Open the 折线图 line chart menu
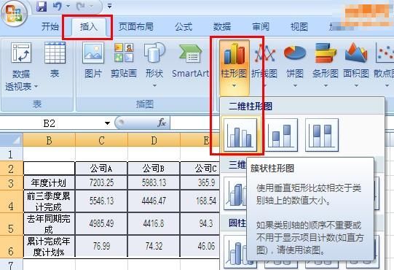The width and height of the screenshot is (394, 270). [264, 64]
